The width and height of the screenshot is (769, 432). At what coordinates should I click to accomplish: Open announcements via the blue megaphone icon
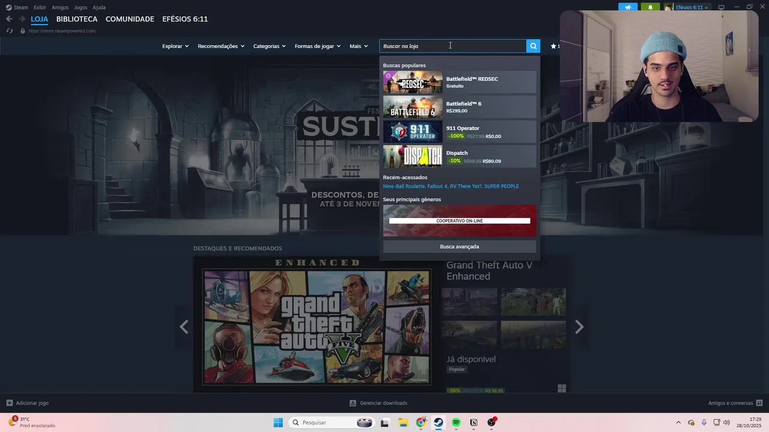click(x=628, y=7)
